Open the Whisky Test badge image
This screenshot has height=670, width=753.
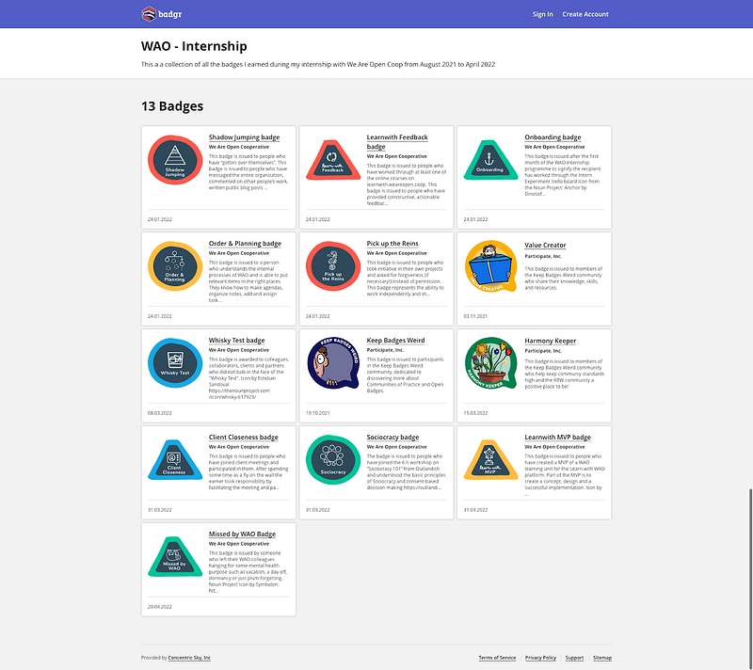click(175, 363)
